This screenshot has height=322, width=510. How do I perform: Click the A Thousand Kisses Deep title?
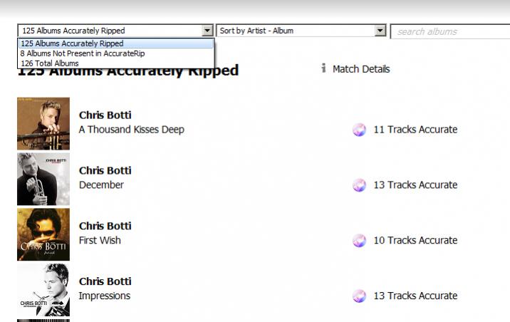pyautogui.click(x=132, y=130)
